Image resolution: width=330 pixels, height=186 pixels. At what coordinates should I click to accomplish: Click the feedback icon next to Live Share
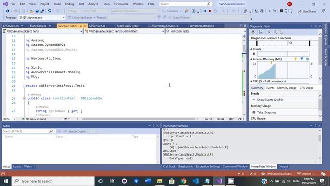pos(323,11)
